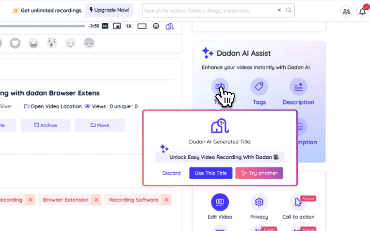Click Move button
Screen dimensions: 370x231
(100, 125)
